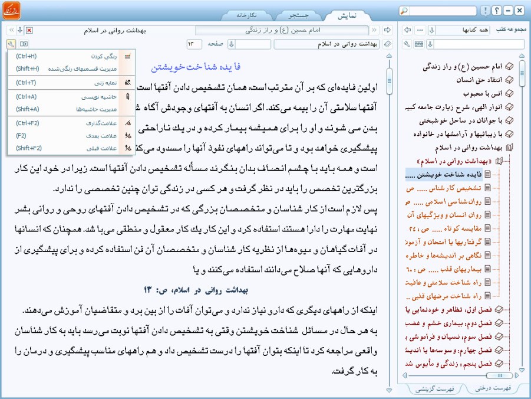The height and width of the screenshot is (399, 531).
Task: Click the book icon beside انتقاد حق انسان
Action: coord(509,80)
